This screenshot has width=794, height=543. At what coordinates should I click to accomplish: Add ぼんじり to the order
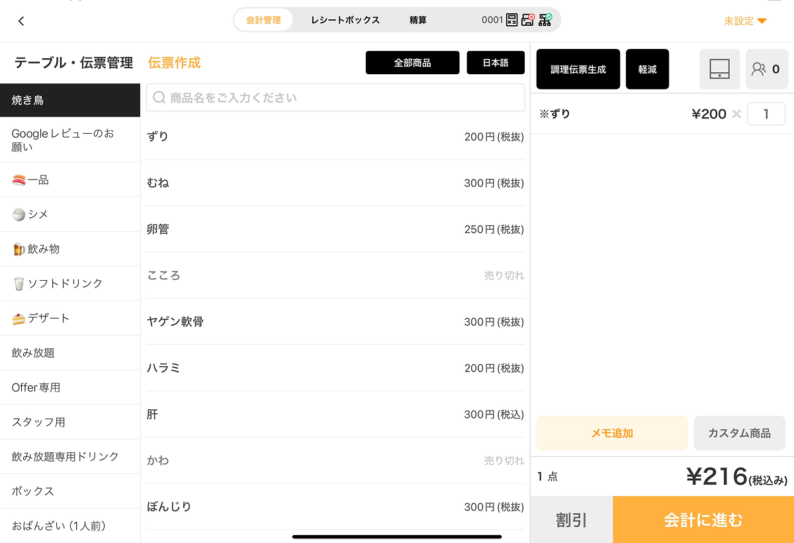(x=335, y=507)
